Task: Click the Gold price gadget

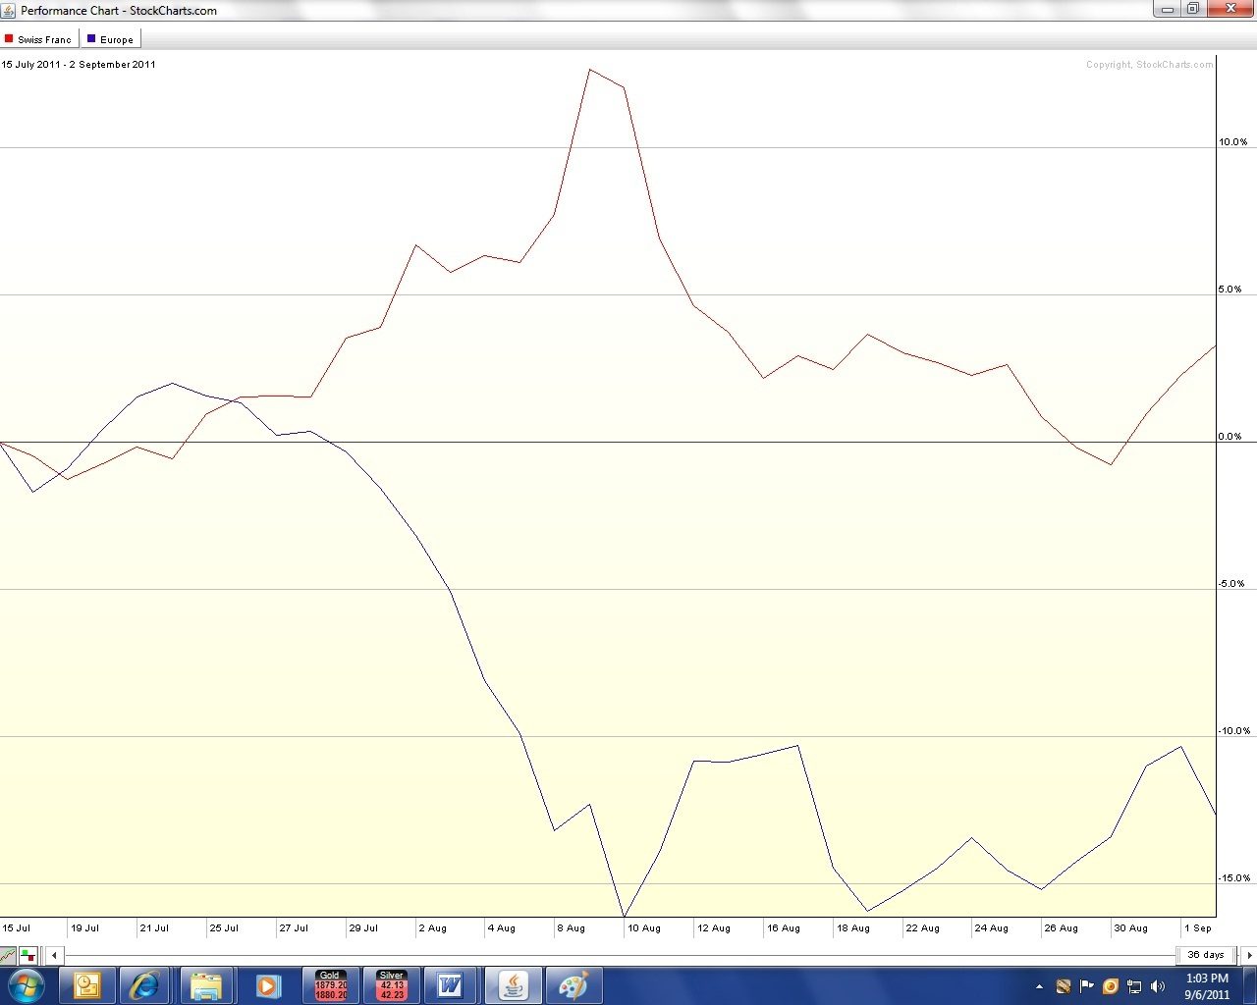Action: pos(330,985)
